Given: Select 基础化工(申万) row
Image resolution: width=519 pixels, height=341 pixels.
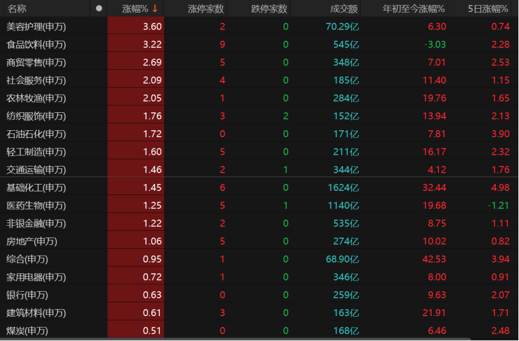Looking at the screenshot, I should click(36, 188).
